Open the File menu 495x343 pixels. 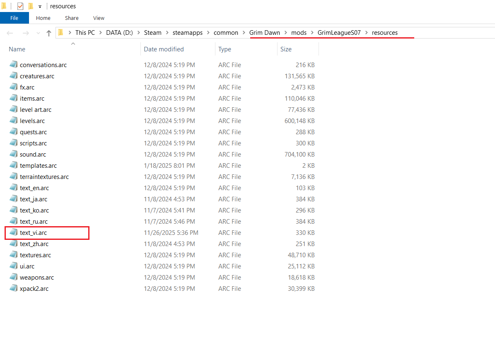(14, 18)
